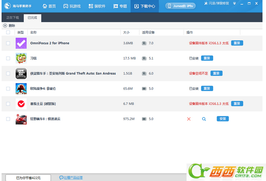Select the 番茄土豆 [越狱版] name

[x=43, y=104]
